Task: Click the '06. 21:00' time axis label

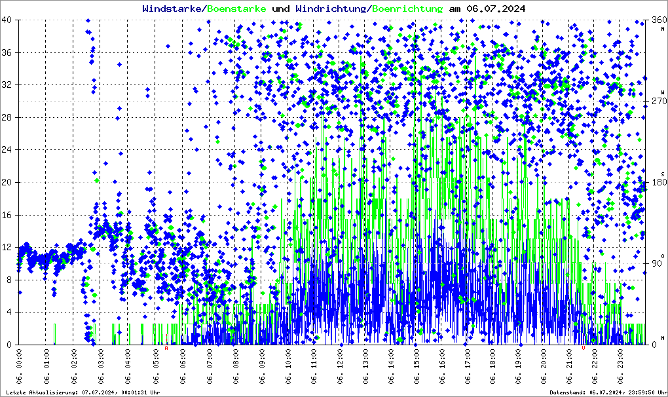Action: (x=568, y=366)
